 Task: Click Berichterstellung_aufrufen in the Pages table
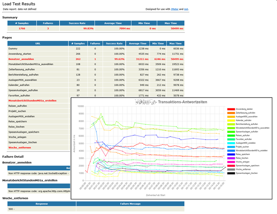click(24, 75)
